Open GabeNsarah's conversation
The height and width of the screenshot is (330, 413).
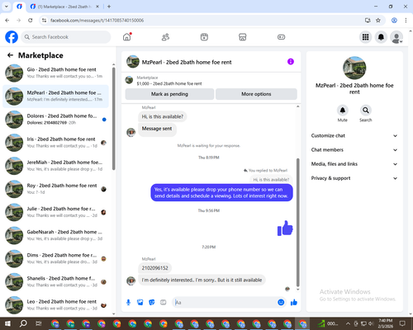click(x=55, y=235)
